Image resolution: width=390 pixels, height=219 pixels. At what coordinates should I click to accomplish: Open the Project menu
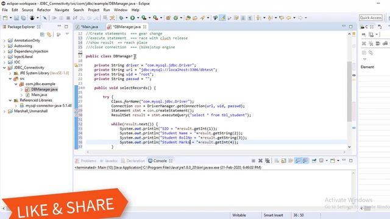click(93, 10)
